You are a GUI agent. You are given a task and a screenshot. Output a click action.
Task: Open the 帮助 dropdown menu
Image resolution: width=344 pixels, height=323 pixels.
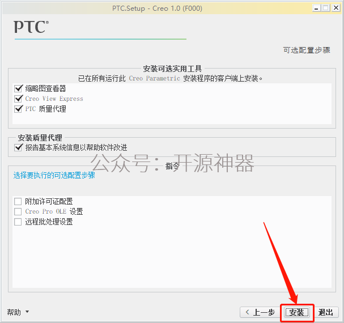[x=18, y=312]
